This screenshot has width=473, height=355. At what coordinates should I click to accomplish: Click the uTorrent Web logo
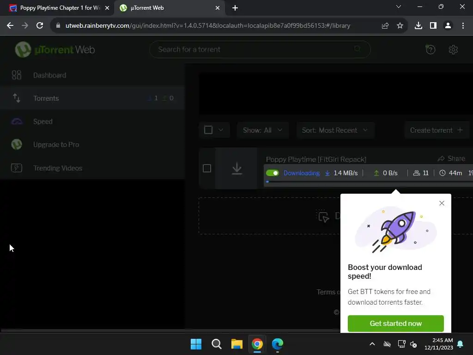tap(55, 49)
